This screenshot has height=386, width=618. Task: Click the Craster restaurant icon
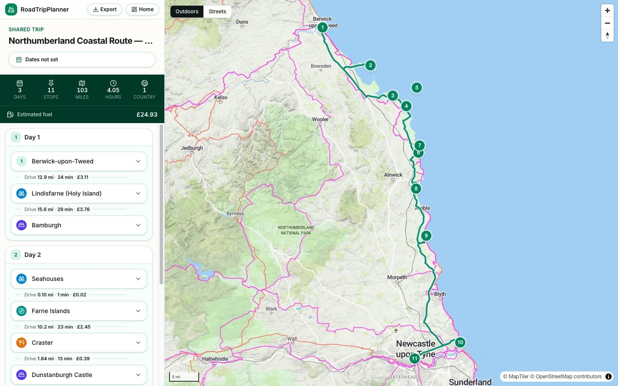pyautogui.click(x=21, y=343)
